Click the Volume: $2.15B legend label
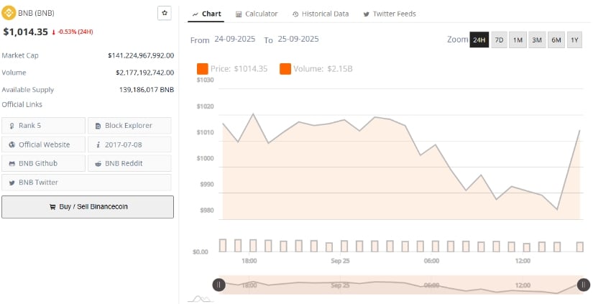The height and width of the screenshot is (304, 593). [323, 69]
